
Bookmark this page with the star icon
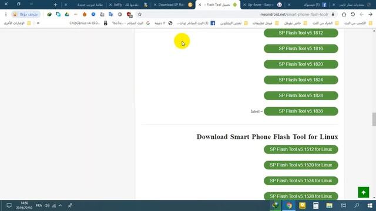[140, 15]
